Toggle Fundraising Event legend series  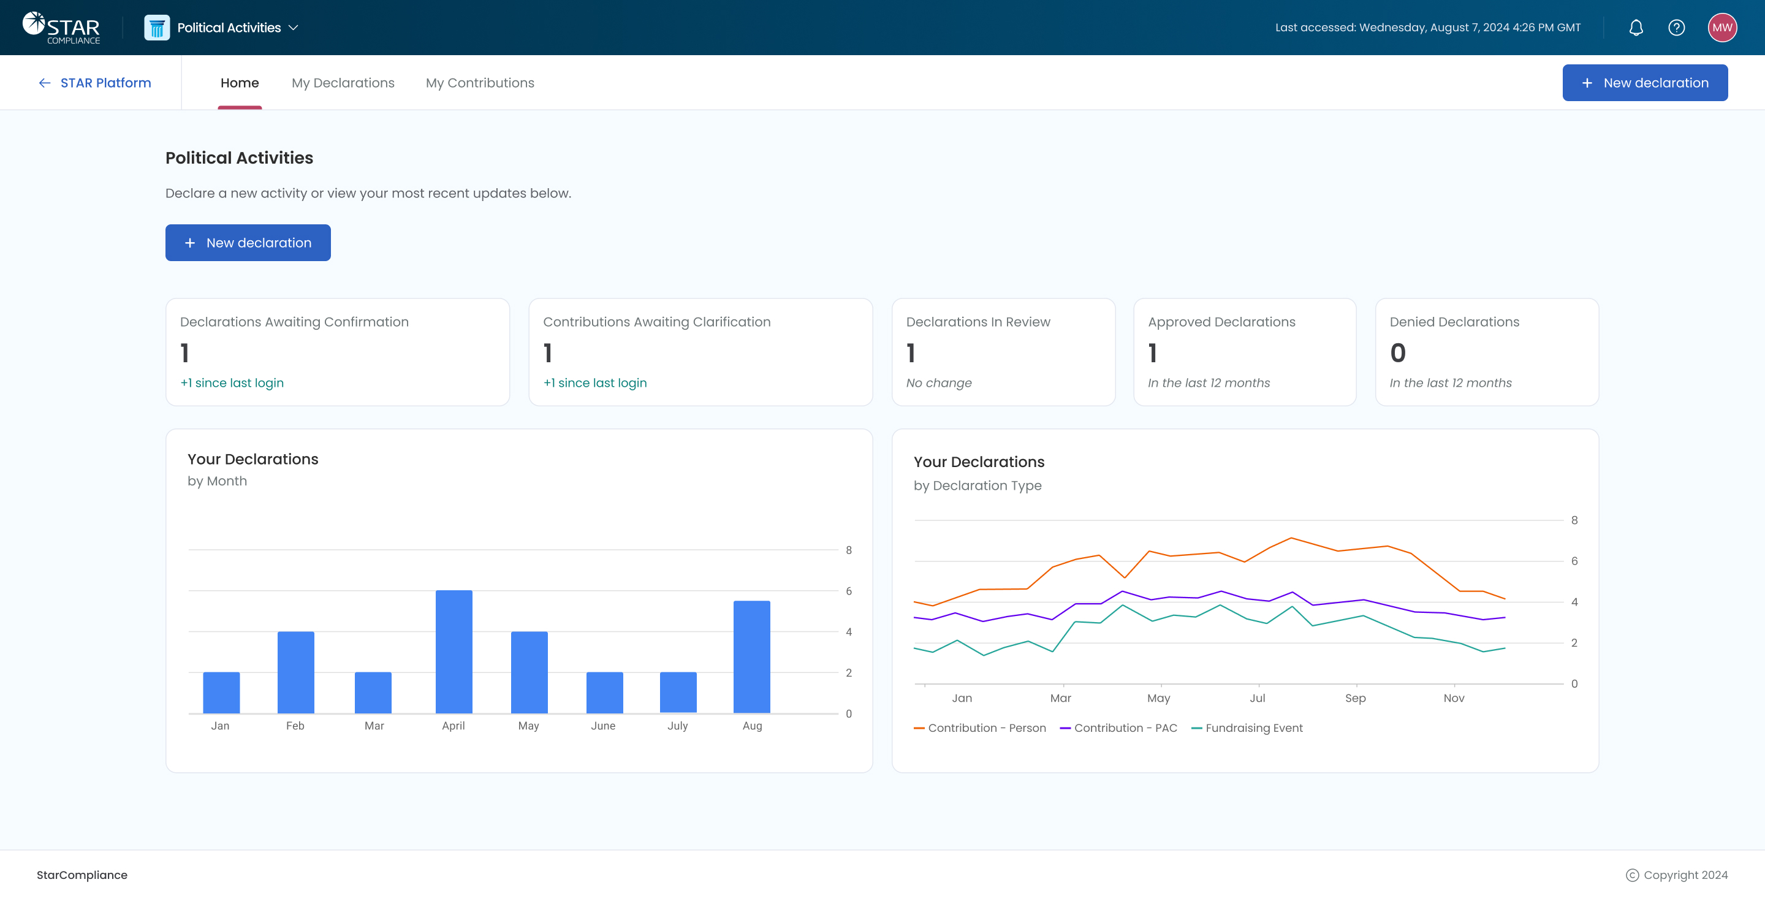(x=1247, y=728)
